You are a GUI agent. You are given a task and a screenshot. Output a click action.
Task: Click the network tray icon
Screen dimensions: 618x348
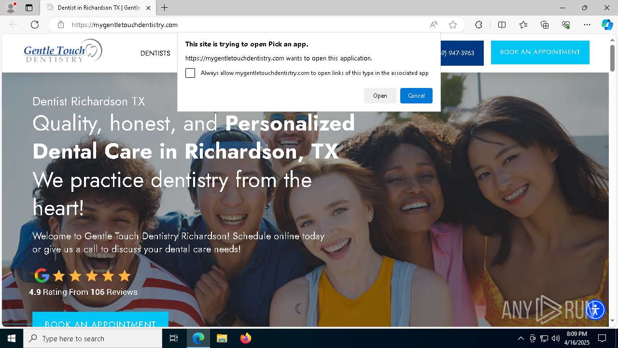[x=544, y=338]
